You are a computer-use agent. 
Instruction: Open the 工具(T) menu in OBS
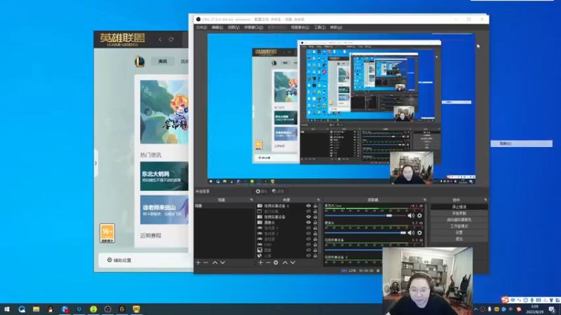click(x=320, y=27)
